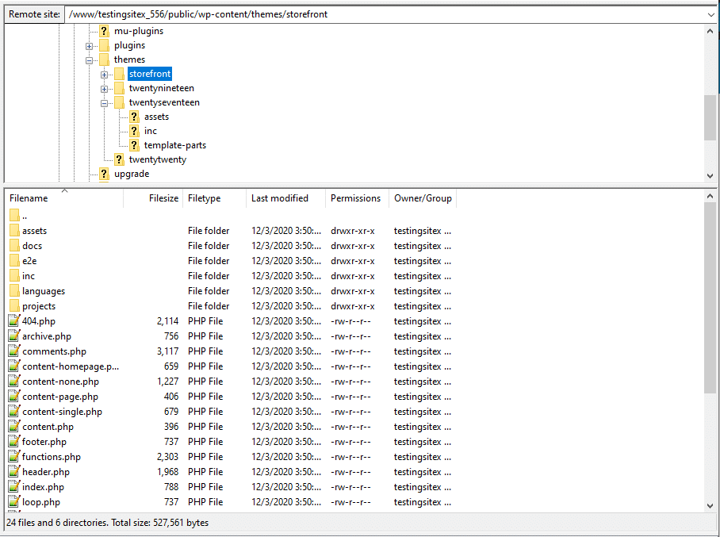Expand the storefront tree node
This screenshot has width=720, height=537.
105,74
